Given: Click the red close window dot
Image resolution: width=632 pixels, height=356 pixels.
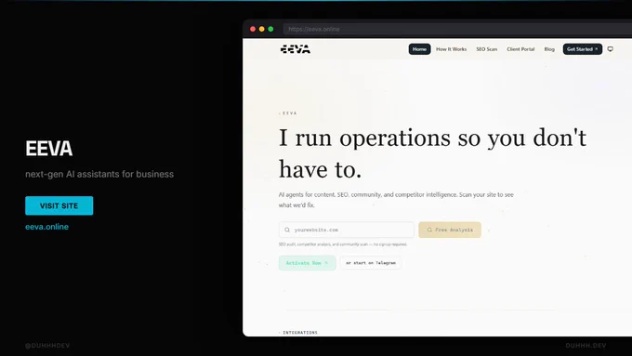Looking at the screenshot, I should click(x=253, y=29).
